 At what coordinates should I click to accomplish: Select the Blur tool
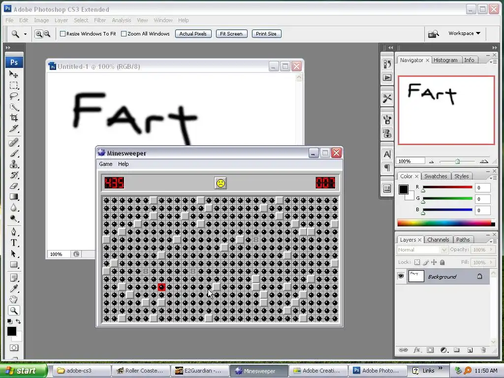[13, 208]
